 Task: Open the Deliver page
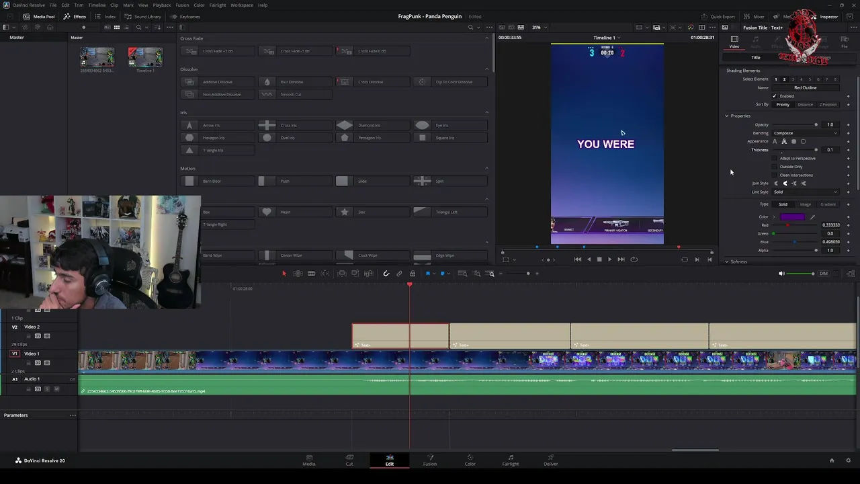551,460
